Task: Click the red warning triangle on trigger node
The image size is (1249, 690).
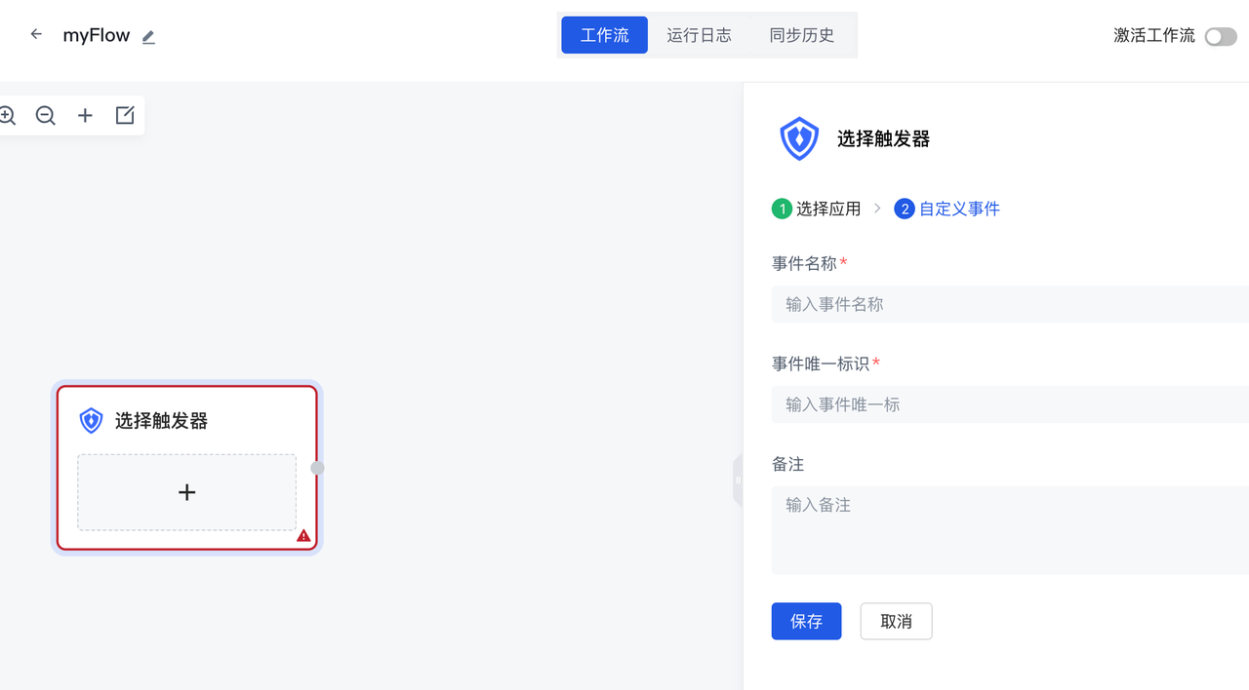Action: (303, 535)
